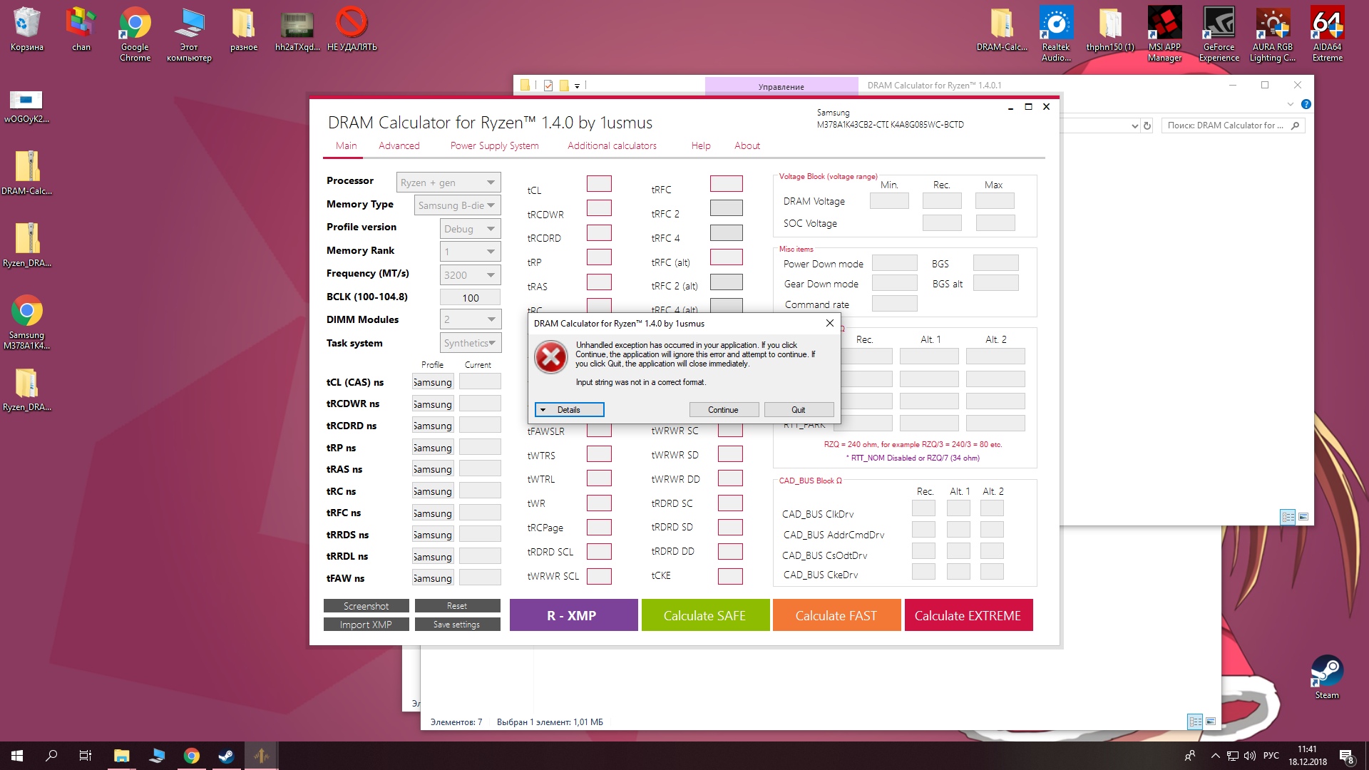Viewport: 1369px width, 770px height.
Task: Click Continue in the error dialog
Action: coord(723,410)
